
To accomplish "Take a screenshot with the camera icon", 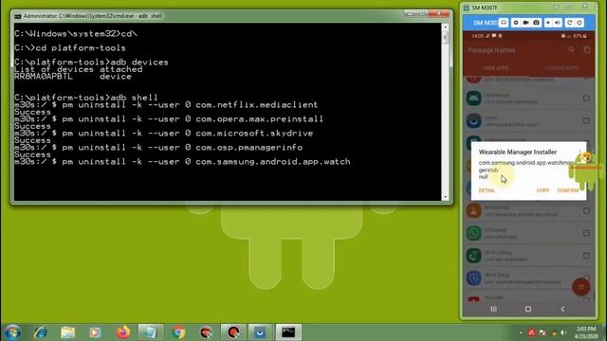I will [536, 23].
